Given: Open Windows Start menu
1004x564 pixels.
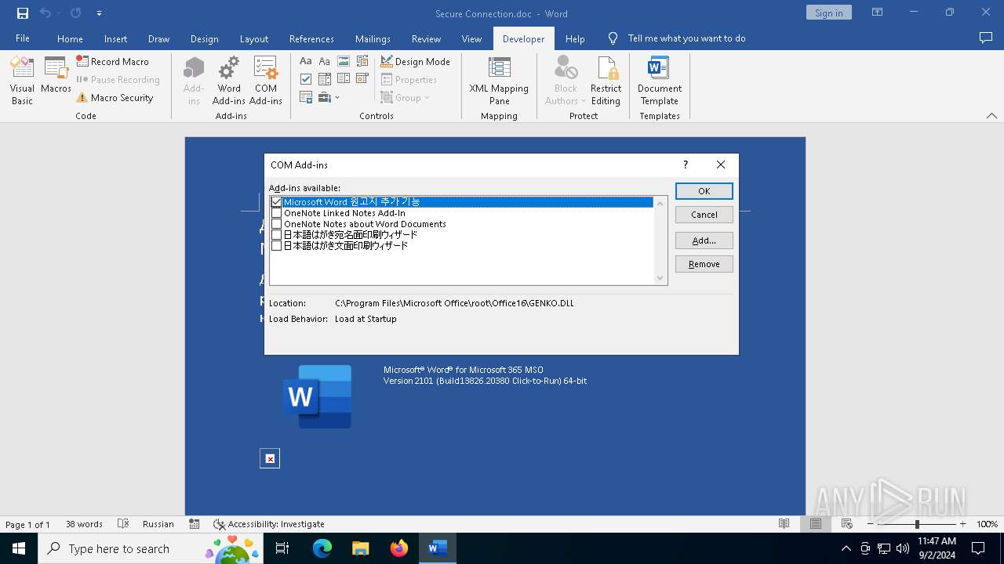Looking at the screenshot, I should coord(19,548).
